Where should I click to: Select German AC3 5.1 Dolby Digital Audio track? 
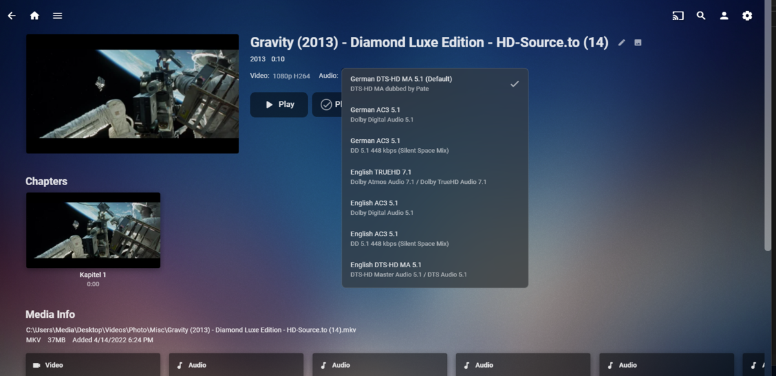pos(435,115)
